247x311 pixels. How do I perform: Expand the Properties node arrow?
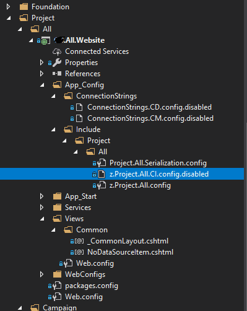tap(41, 63)
